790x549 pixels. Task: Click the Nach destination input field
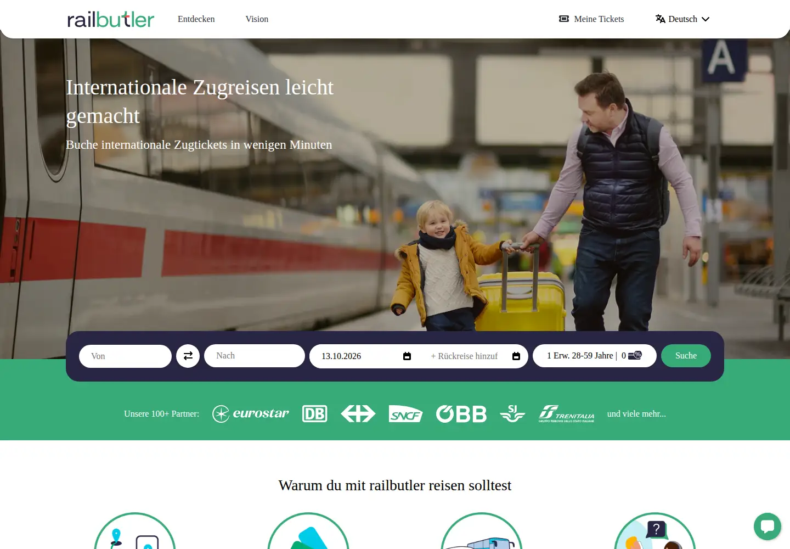click(255, 356)
